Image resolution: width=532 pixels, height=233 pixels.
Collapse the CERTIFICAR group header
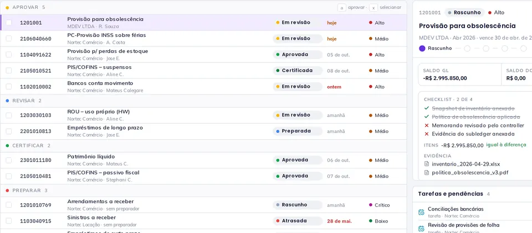pyautogui.click(x=203, y=146)
